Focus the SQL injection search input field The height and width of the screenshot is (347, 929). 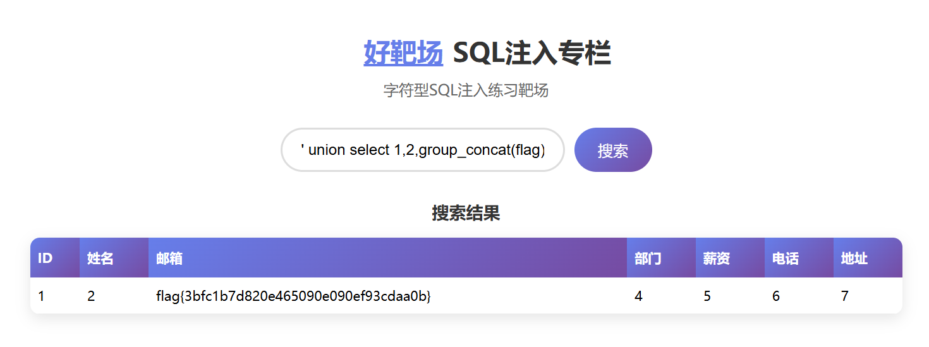[423, 150]
